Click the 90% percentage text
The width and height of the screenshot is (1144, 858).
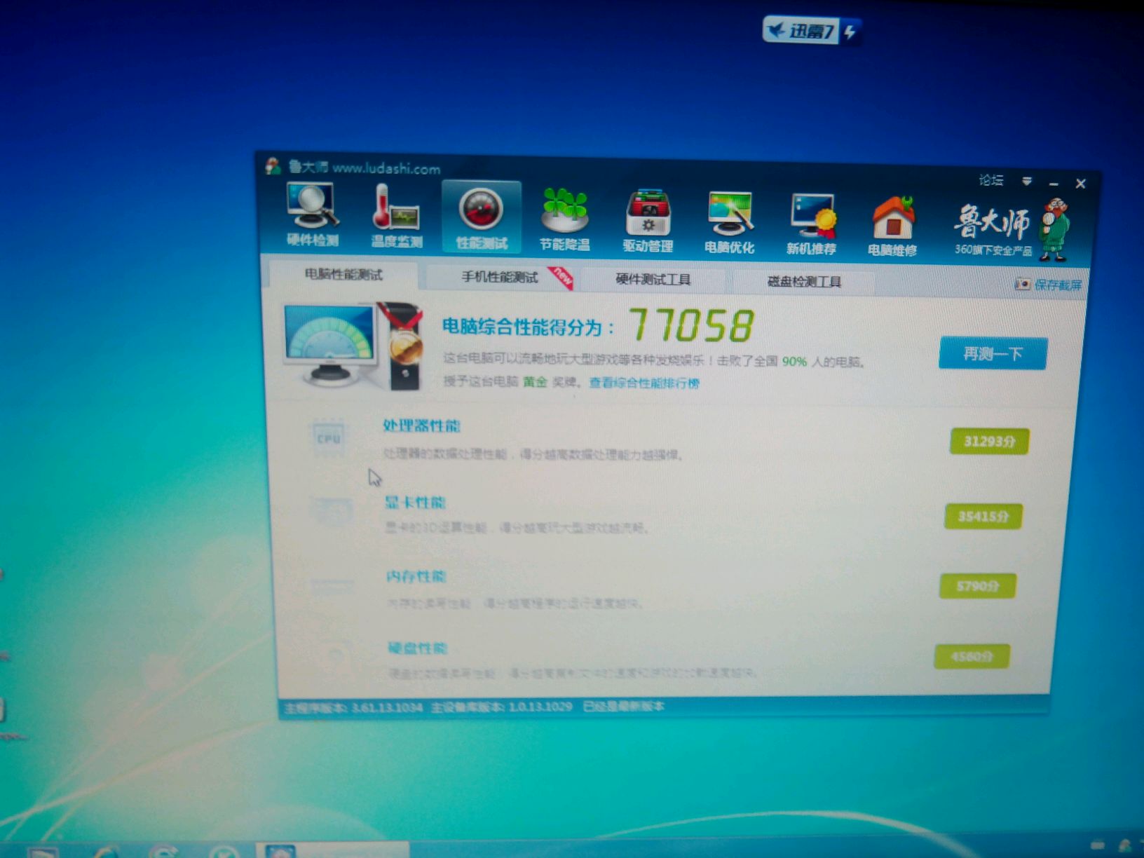point(794,362)
